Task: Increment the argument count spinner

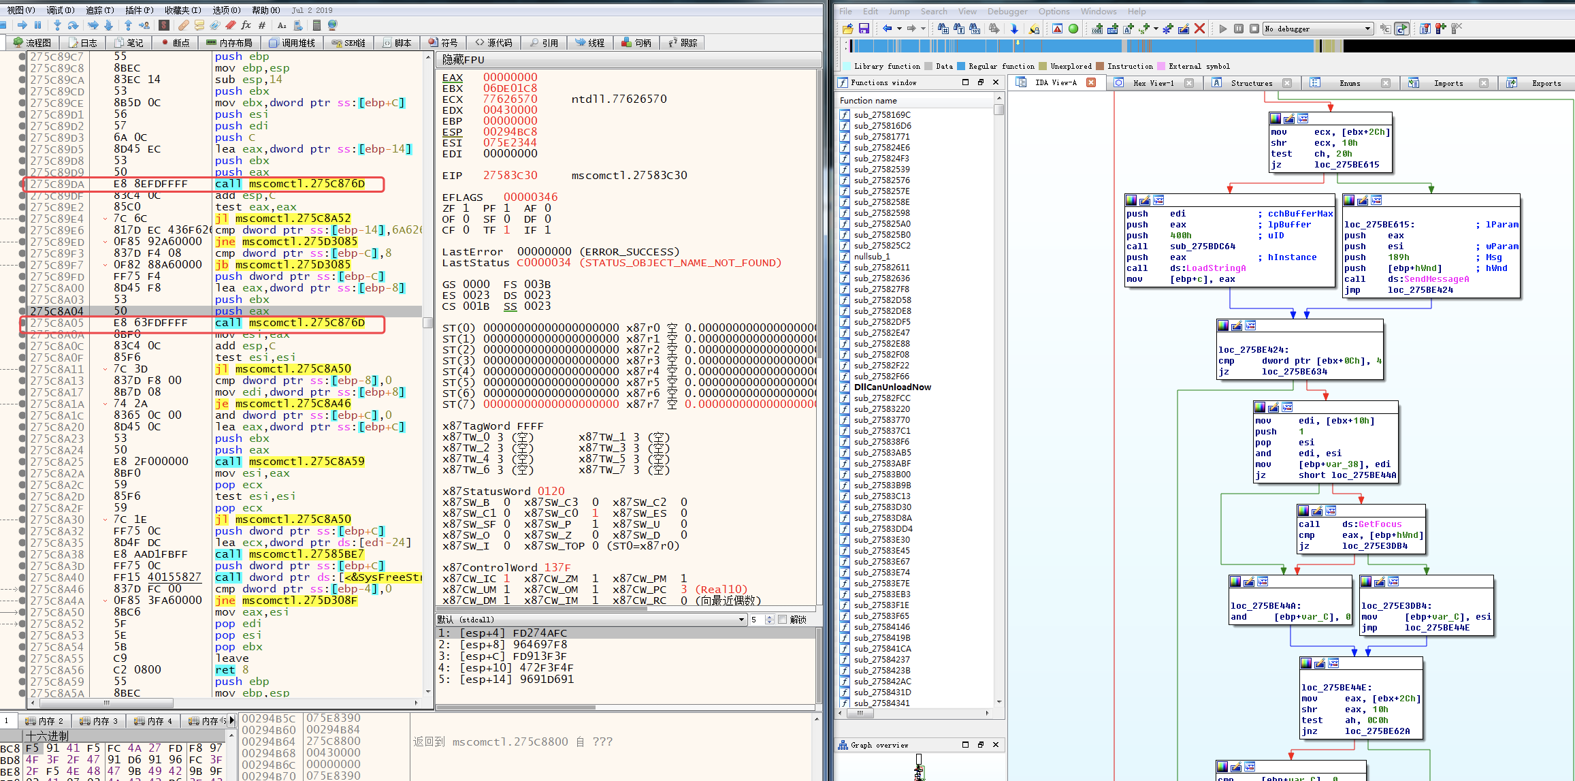Action: (x=770, y=617)
